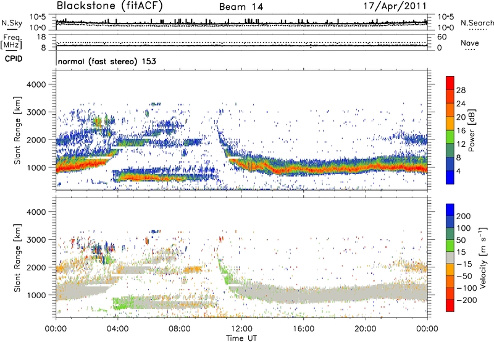Click the "4" label on the power colorbar
Image resolution: width=494 pixels, height=342 pixels.
tap(458, 171)
